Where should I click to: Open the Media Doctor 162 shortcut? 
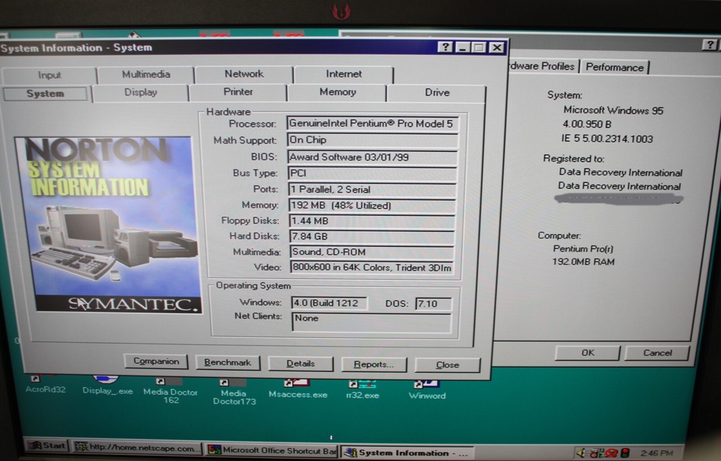170,390
